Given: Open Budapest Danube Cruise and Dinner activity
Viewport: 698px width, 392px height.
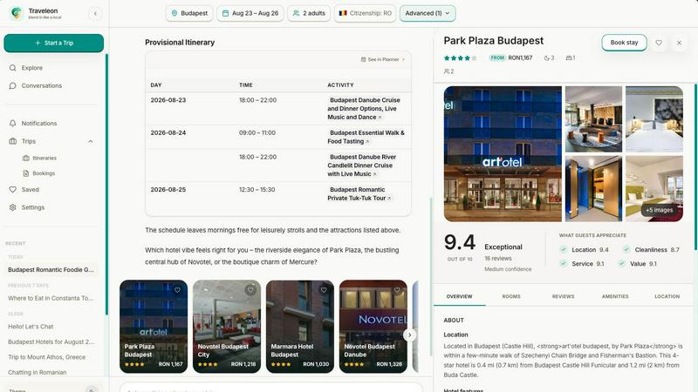Looking at the screenshot, I should (364, 108).
